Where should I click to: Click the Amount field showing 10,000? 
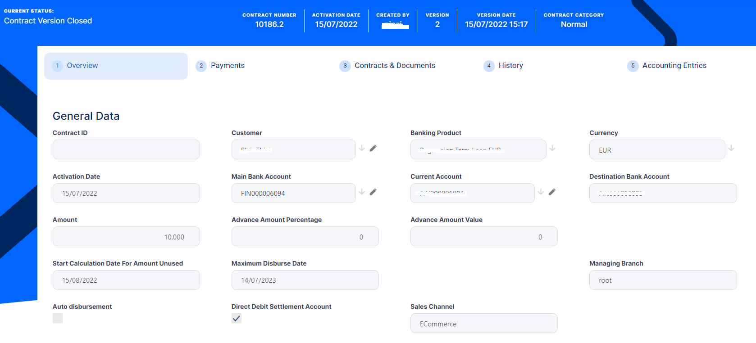click(126, 237)
